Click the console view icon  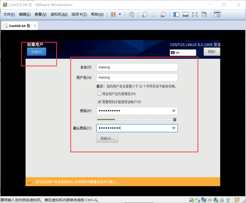click(x=217, y=15)
